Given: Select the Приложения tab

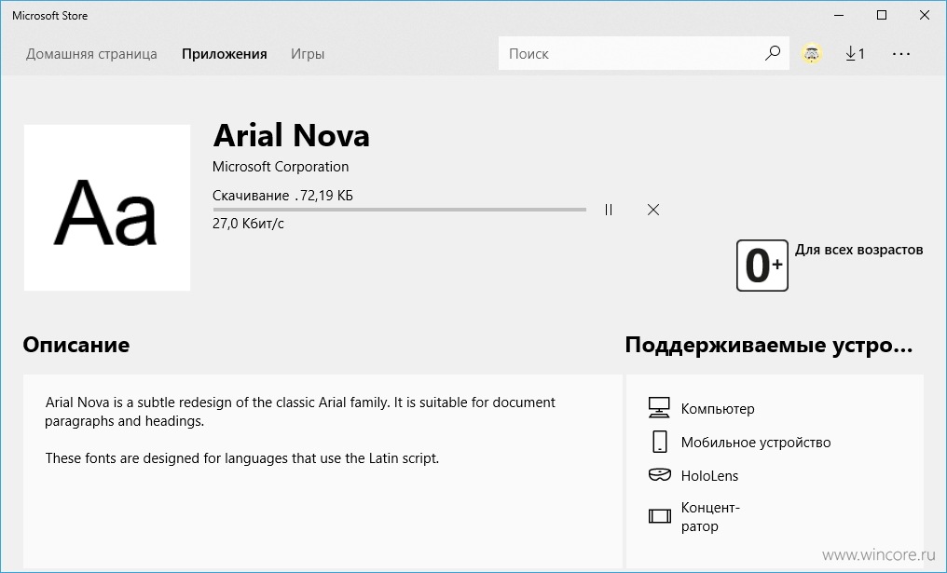Looking at the screenshot, I should 224,54.
